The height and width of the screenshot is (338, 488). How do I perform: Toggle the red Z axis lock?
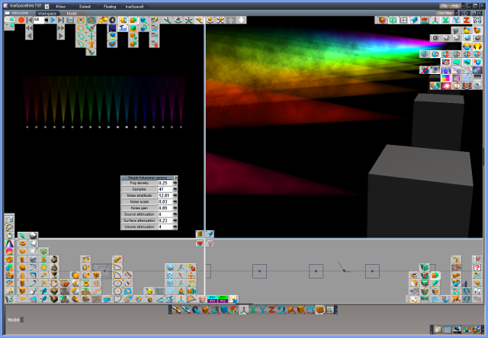tap(467, 20)
